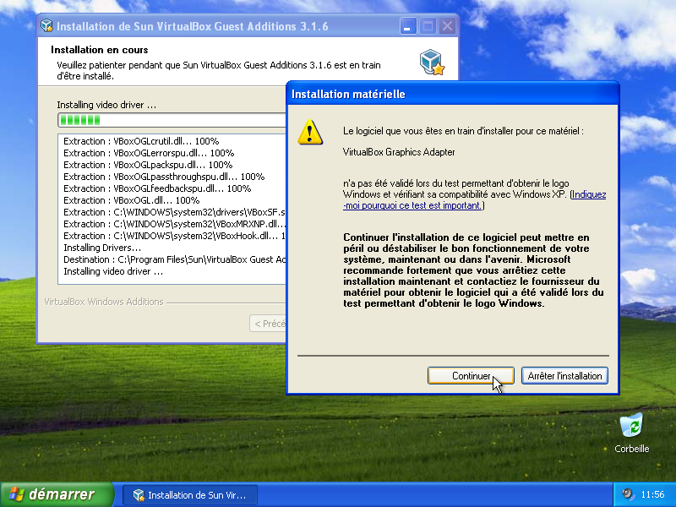Select the 'Installing Drivers...' log entry
This screenshot has width=676, height=507.
pos(102,248)
